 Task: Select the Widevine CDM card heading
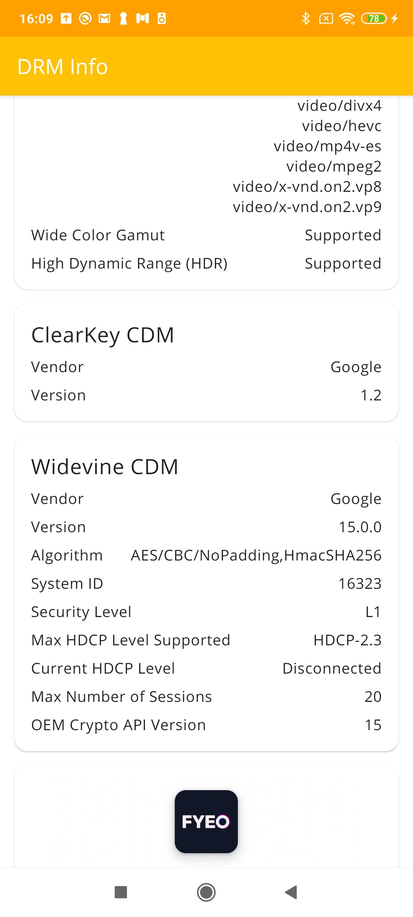105,467
